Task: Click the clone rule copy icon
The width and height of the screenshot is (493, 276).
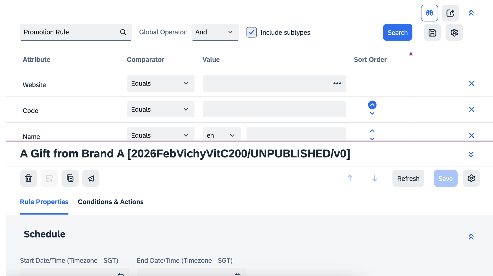Action: pyautogui.click(x=70, y=178)
